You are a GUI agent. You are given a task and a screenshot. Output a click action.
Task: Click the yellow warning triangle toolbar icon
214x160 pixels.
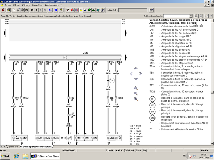81,10
